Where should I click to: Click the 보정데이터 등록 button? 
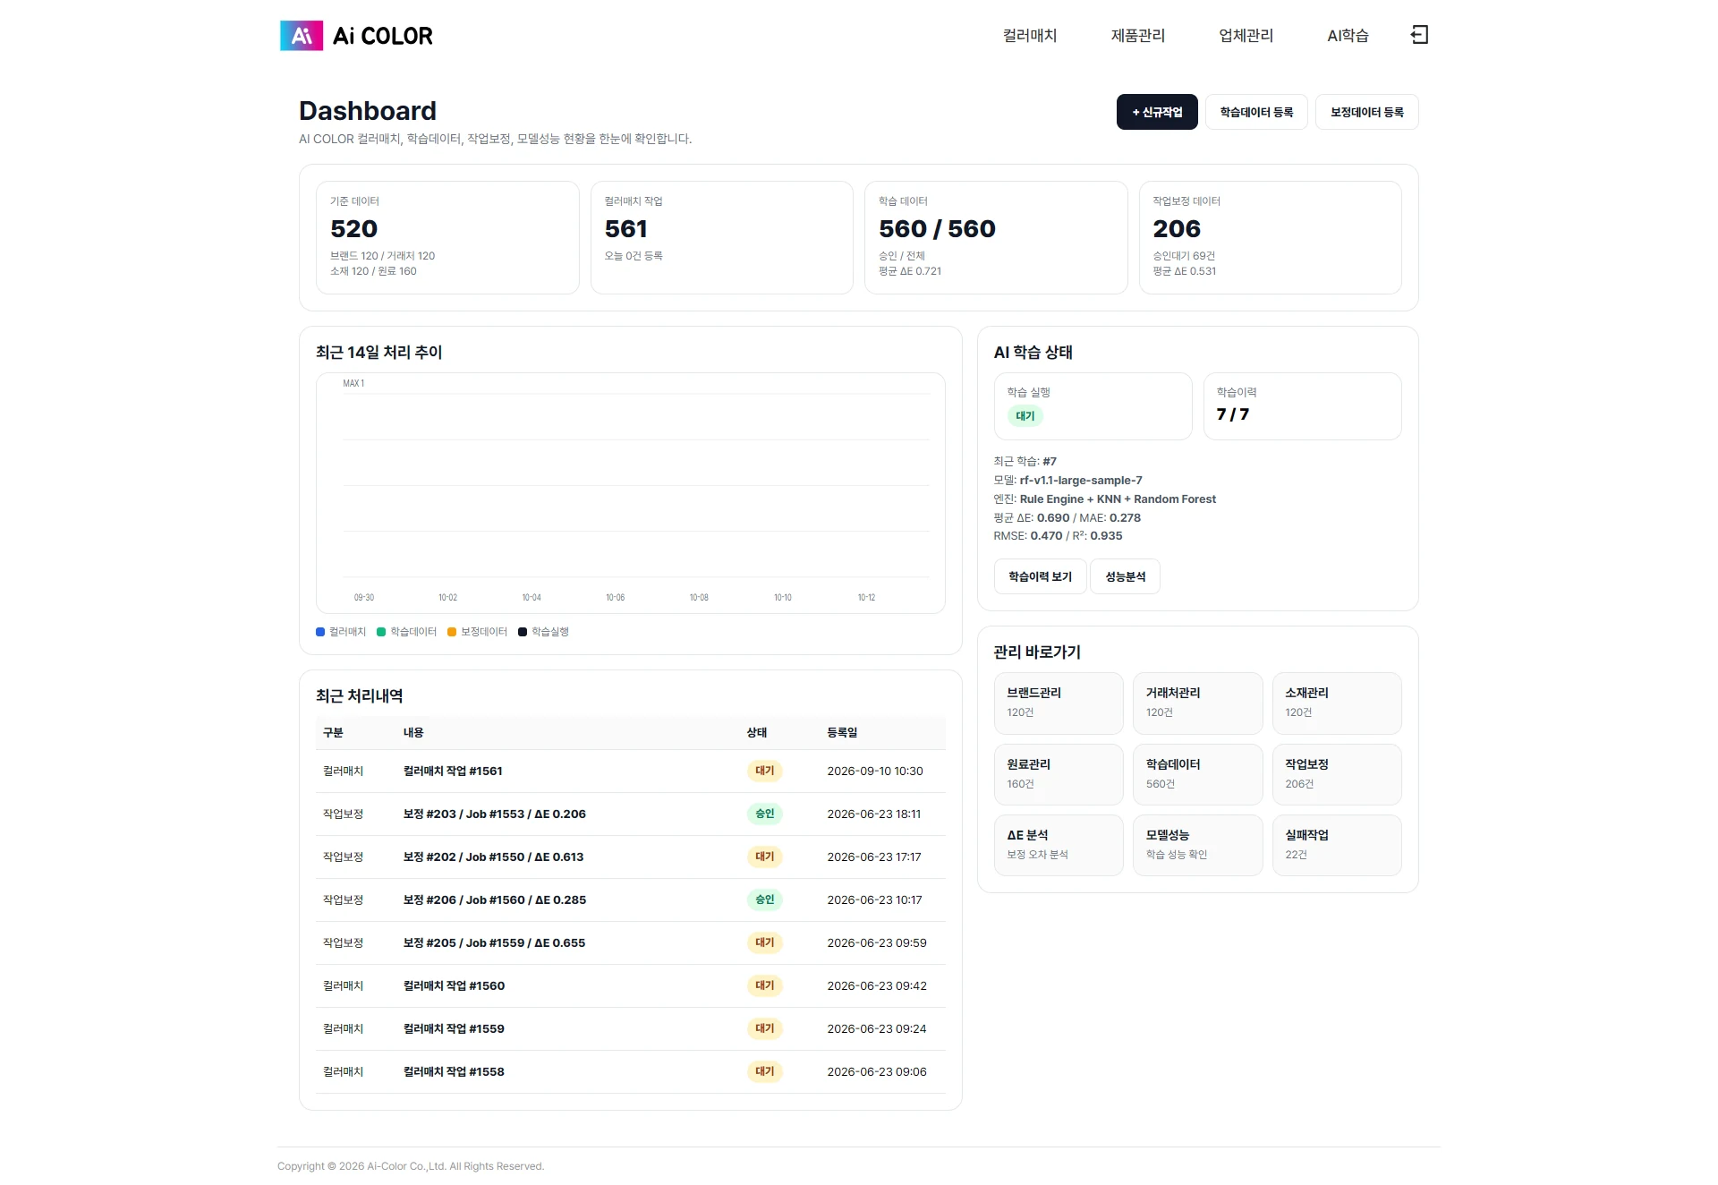1366,112
